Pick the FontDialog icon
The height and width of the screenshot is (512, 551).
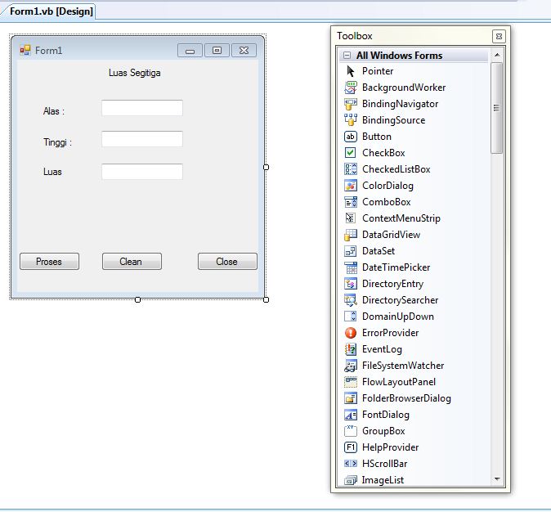click(x=351, y=415)
